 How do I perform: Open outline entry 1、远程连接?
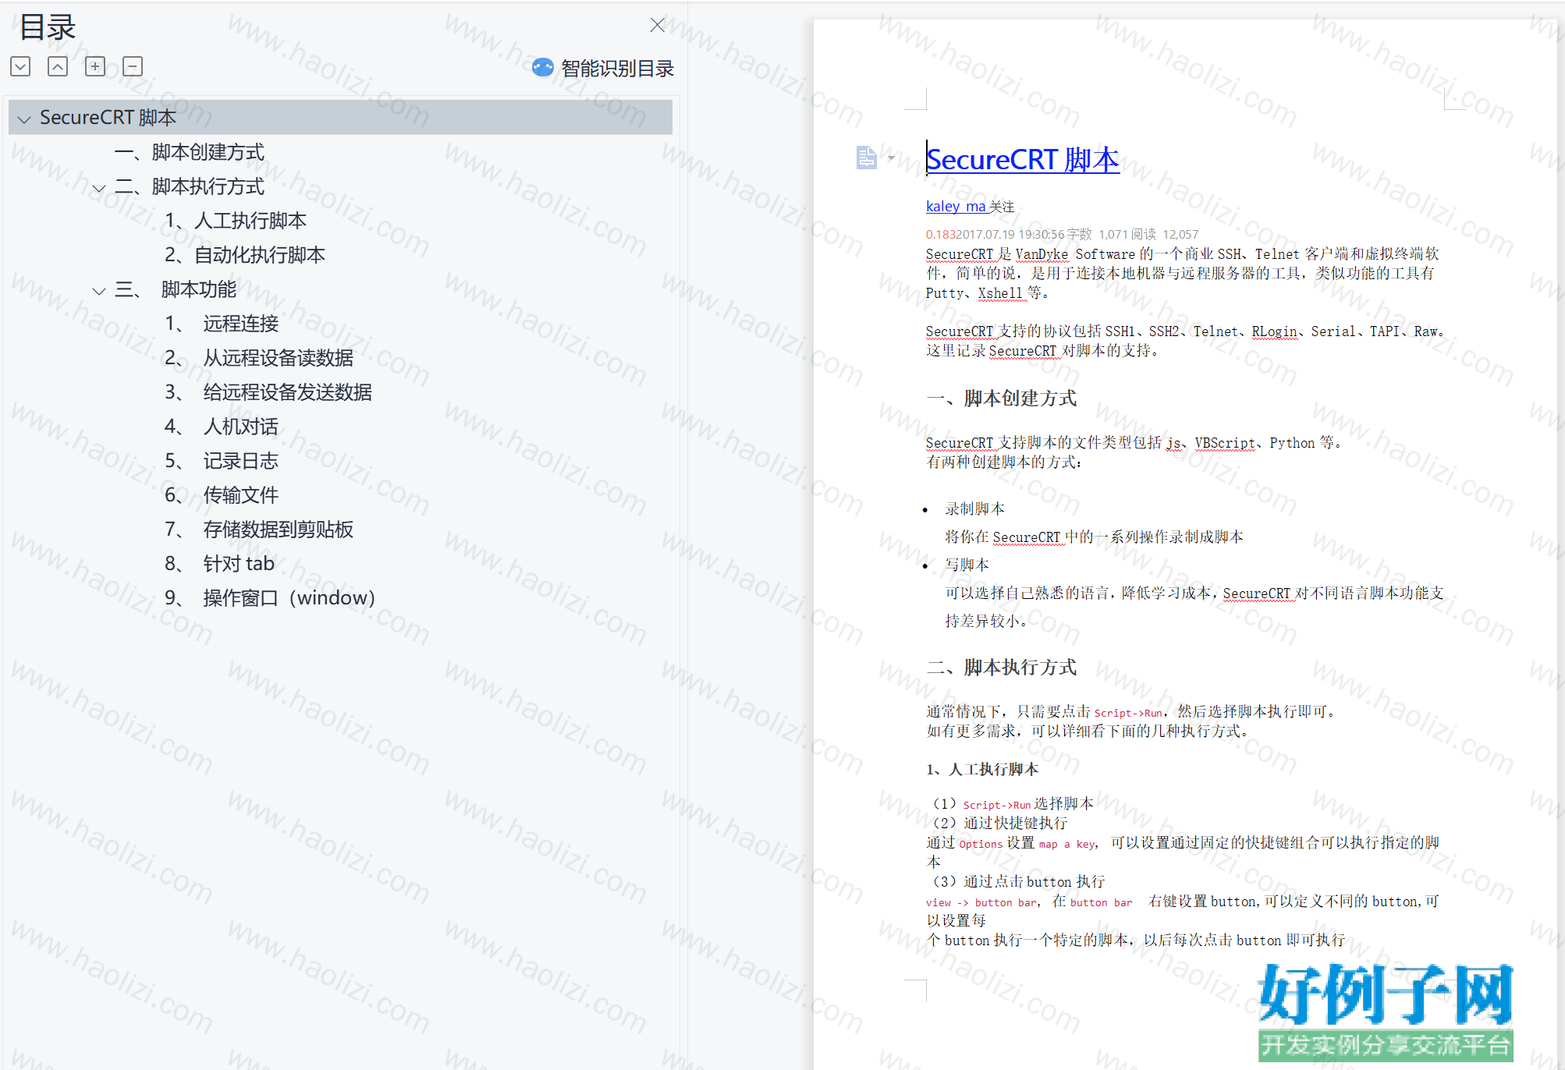pyautogui.click(x=222, y=324)
